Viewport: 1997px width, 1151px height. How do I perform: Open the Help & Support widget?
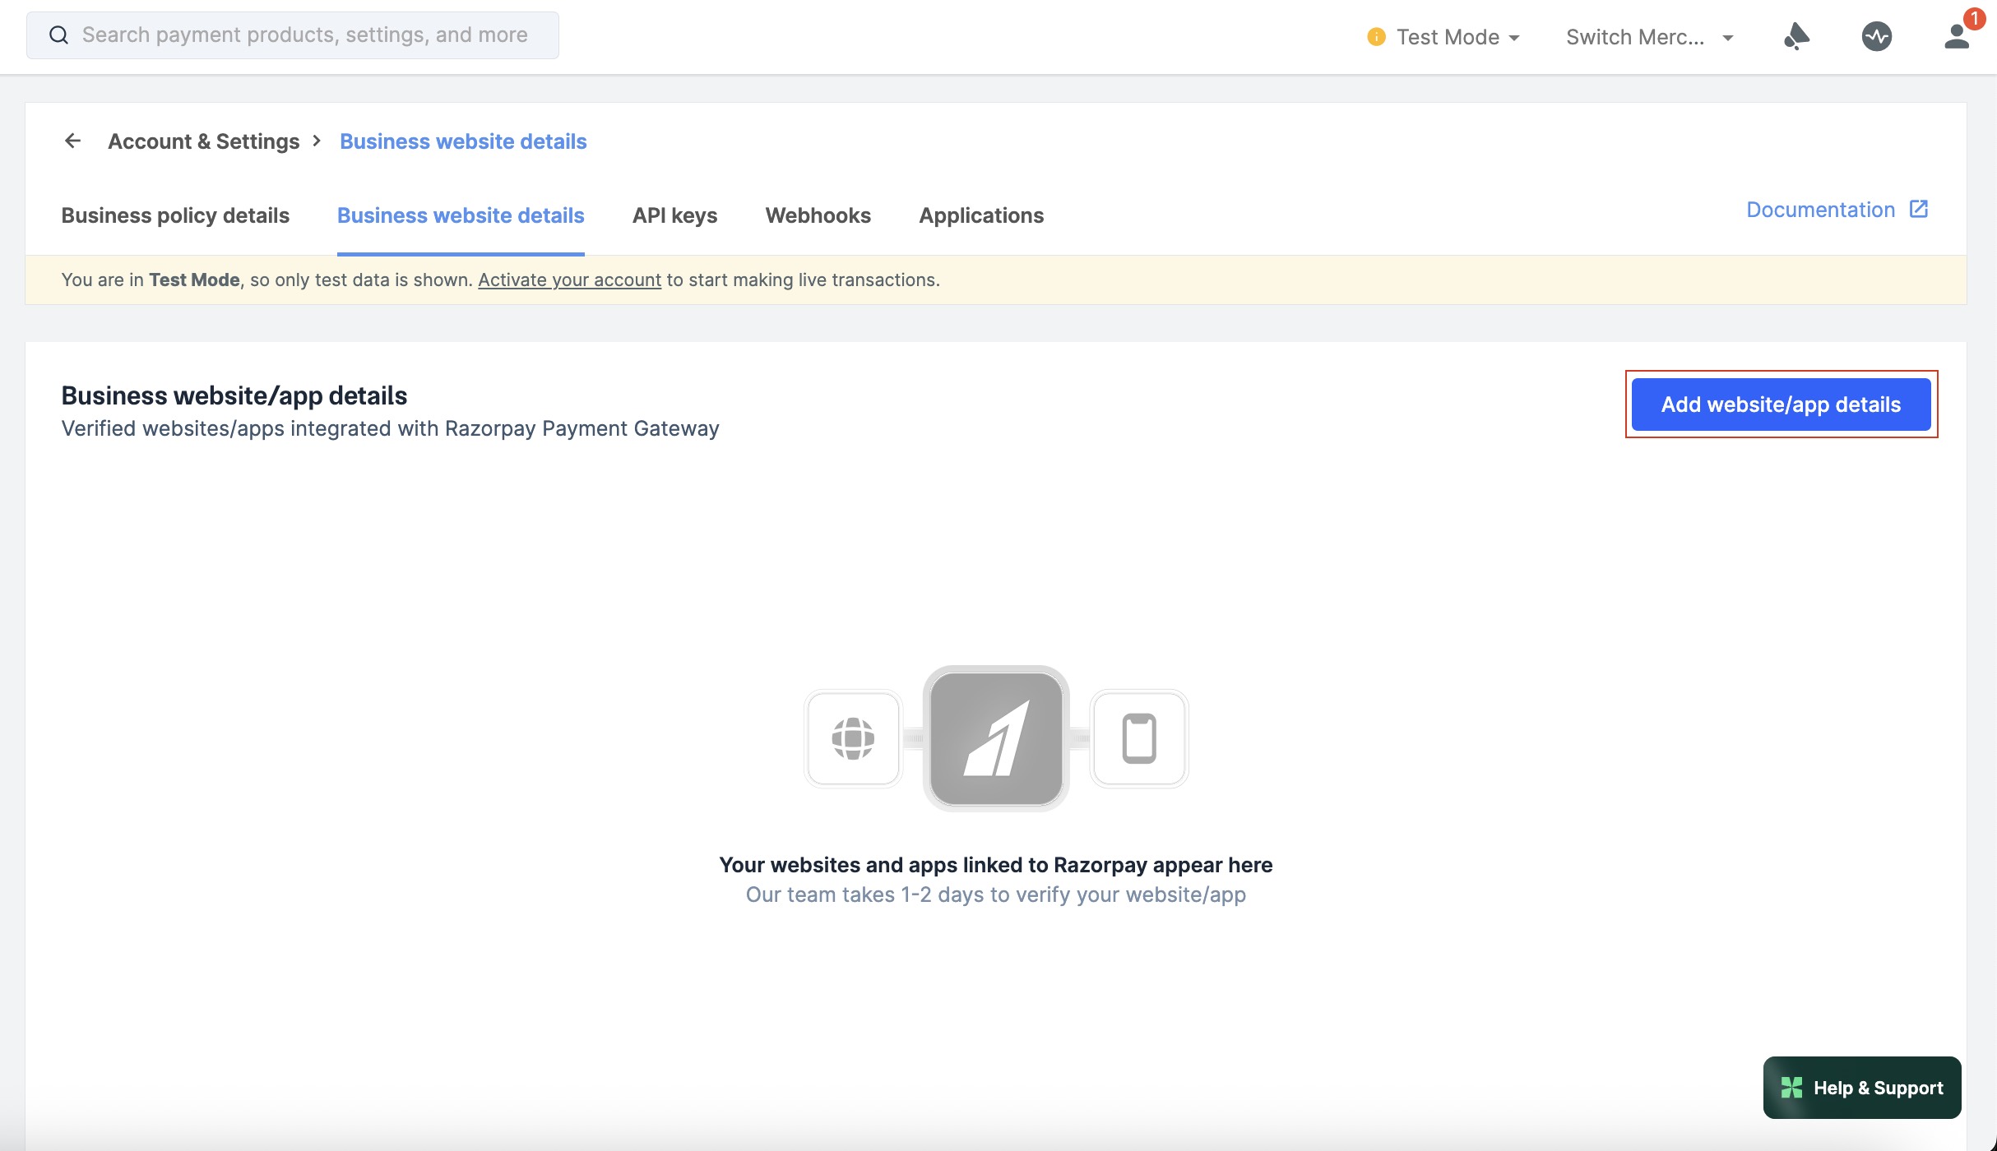point(1861,1087)
